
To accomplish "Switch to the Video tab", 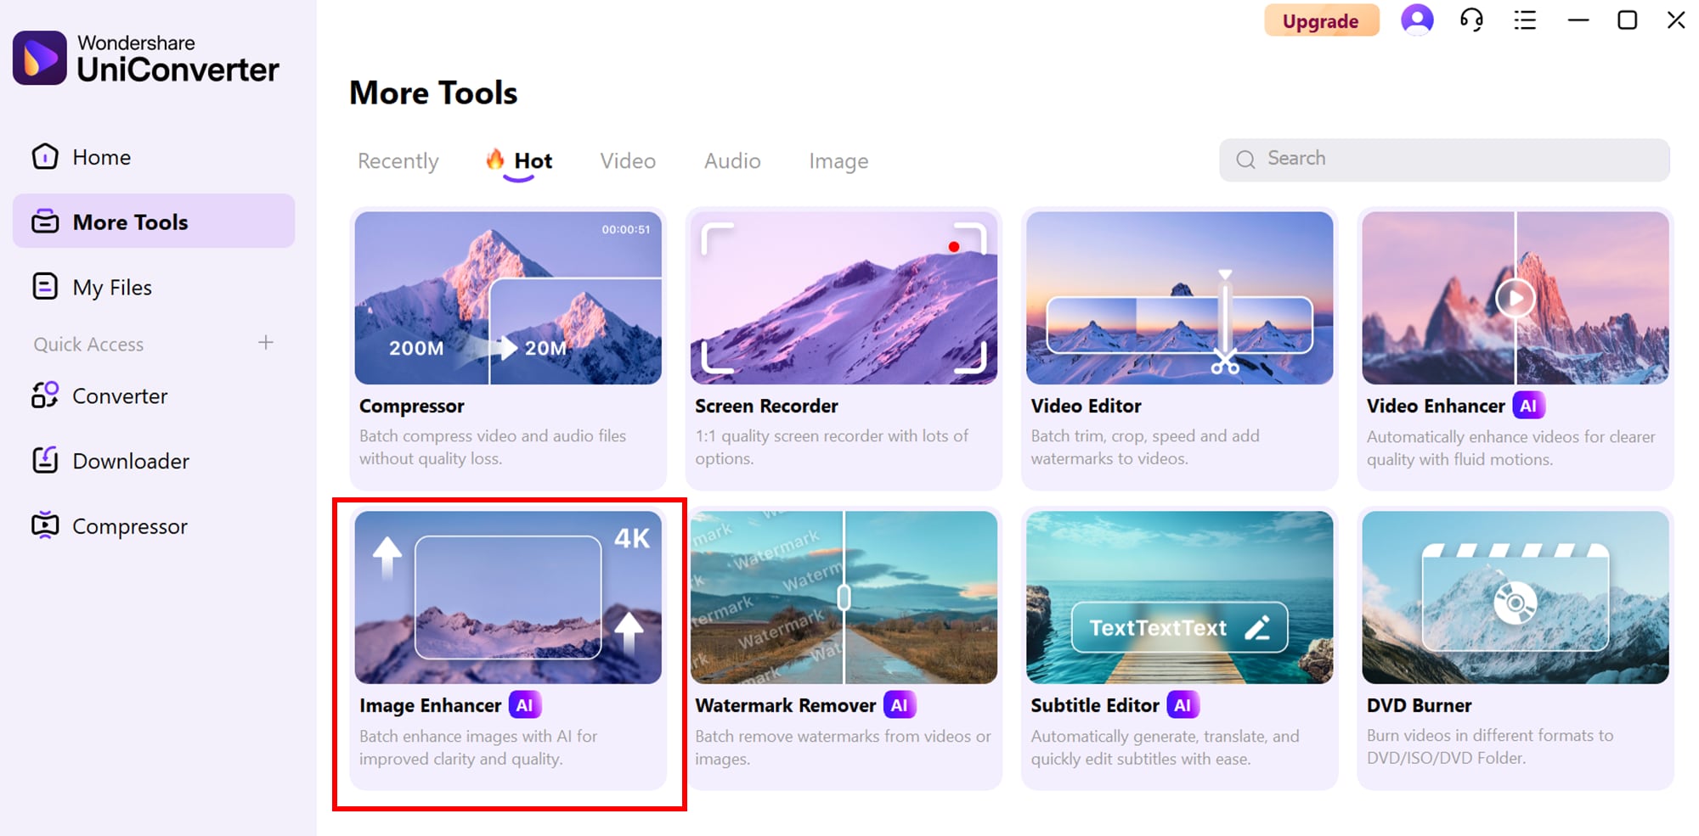I will tap(628, 160).
